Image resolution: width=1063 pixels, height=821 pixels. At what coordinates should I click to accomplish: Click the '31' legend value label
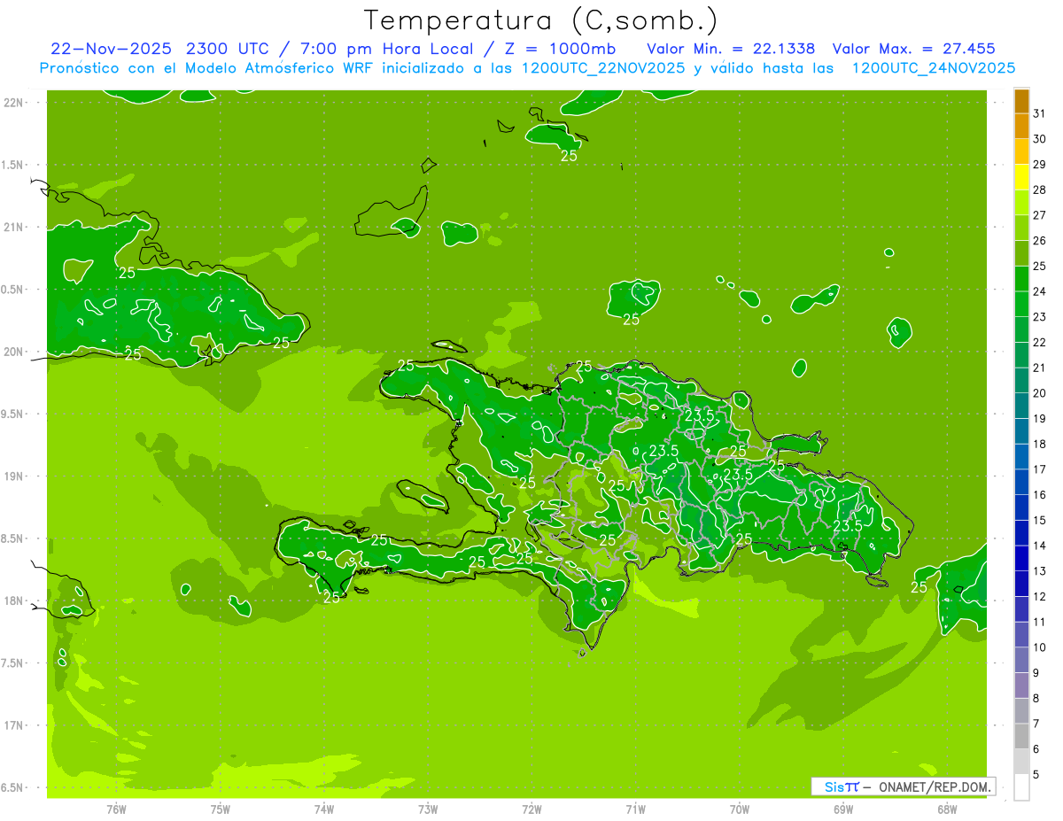[x=1040, y=113]
